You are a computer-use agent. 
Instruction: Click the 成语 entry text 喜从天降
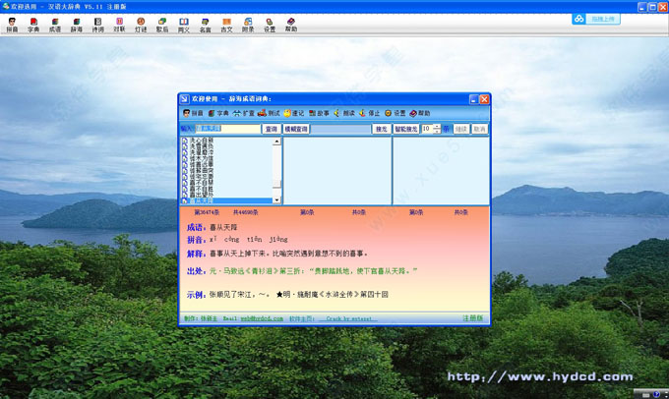pyautogui.click(x=223, y=227)
